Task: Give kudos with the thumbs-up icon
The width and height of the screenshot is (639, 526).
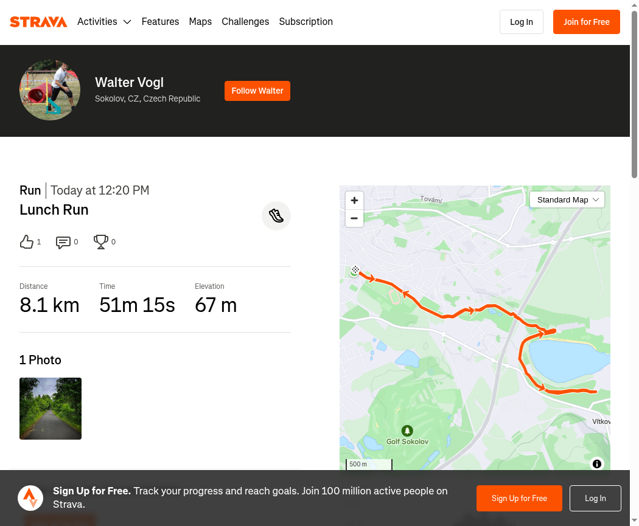Action: pyautogui.click(x=27, y=242)
